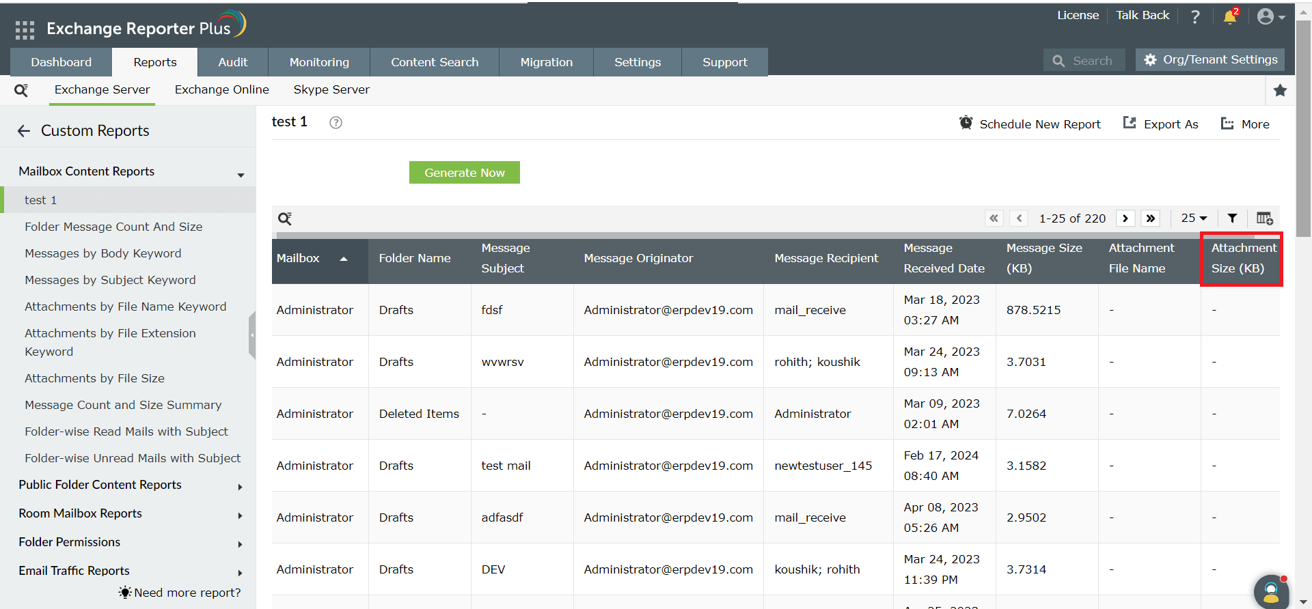
Task: Click the report search icon beside Exchange Server
Action: [x=21, y=90]
